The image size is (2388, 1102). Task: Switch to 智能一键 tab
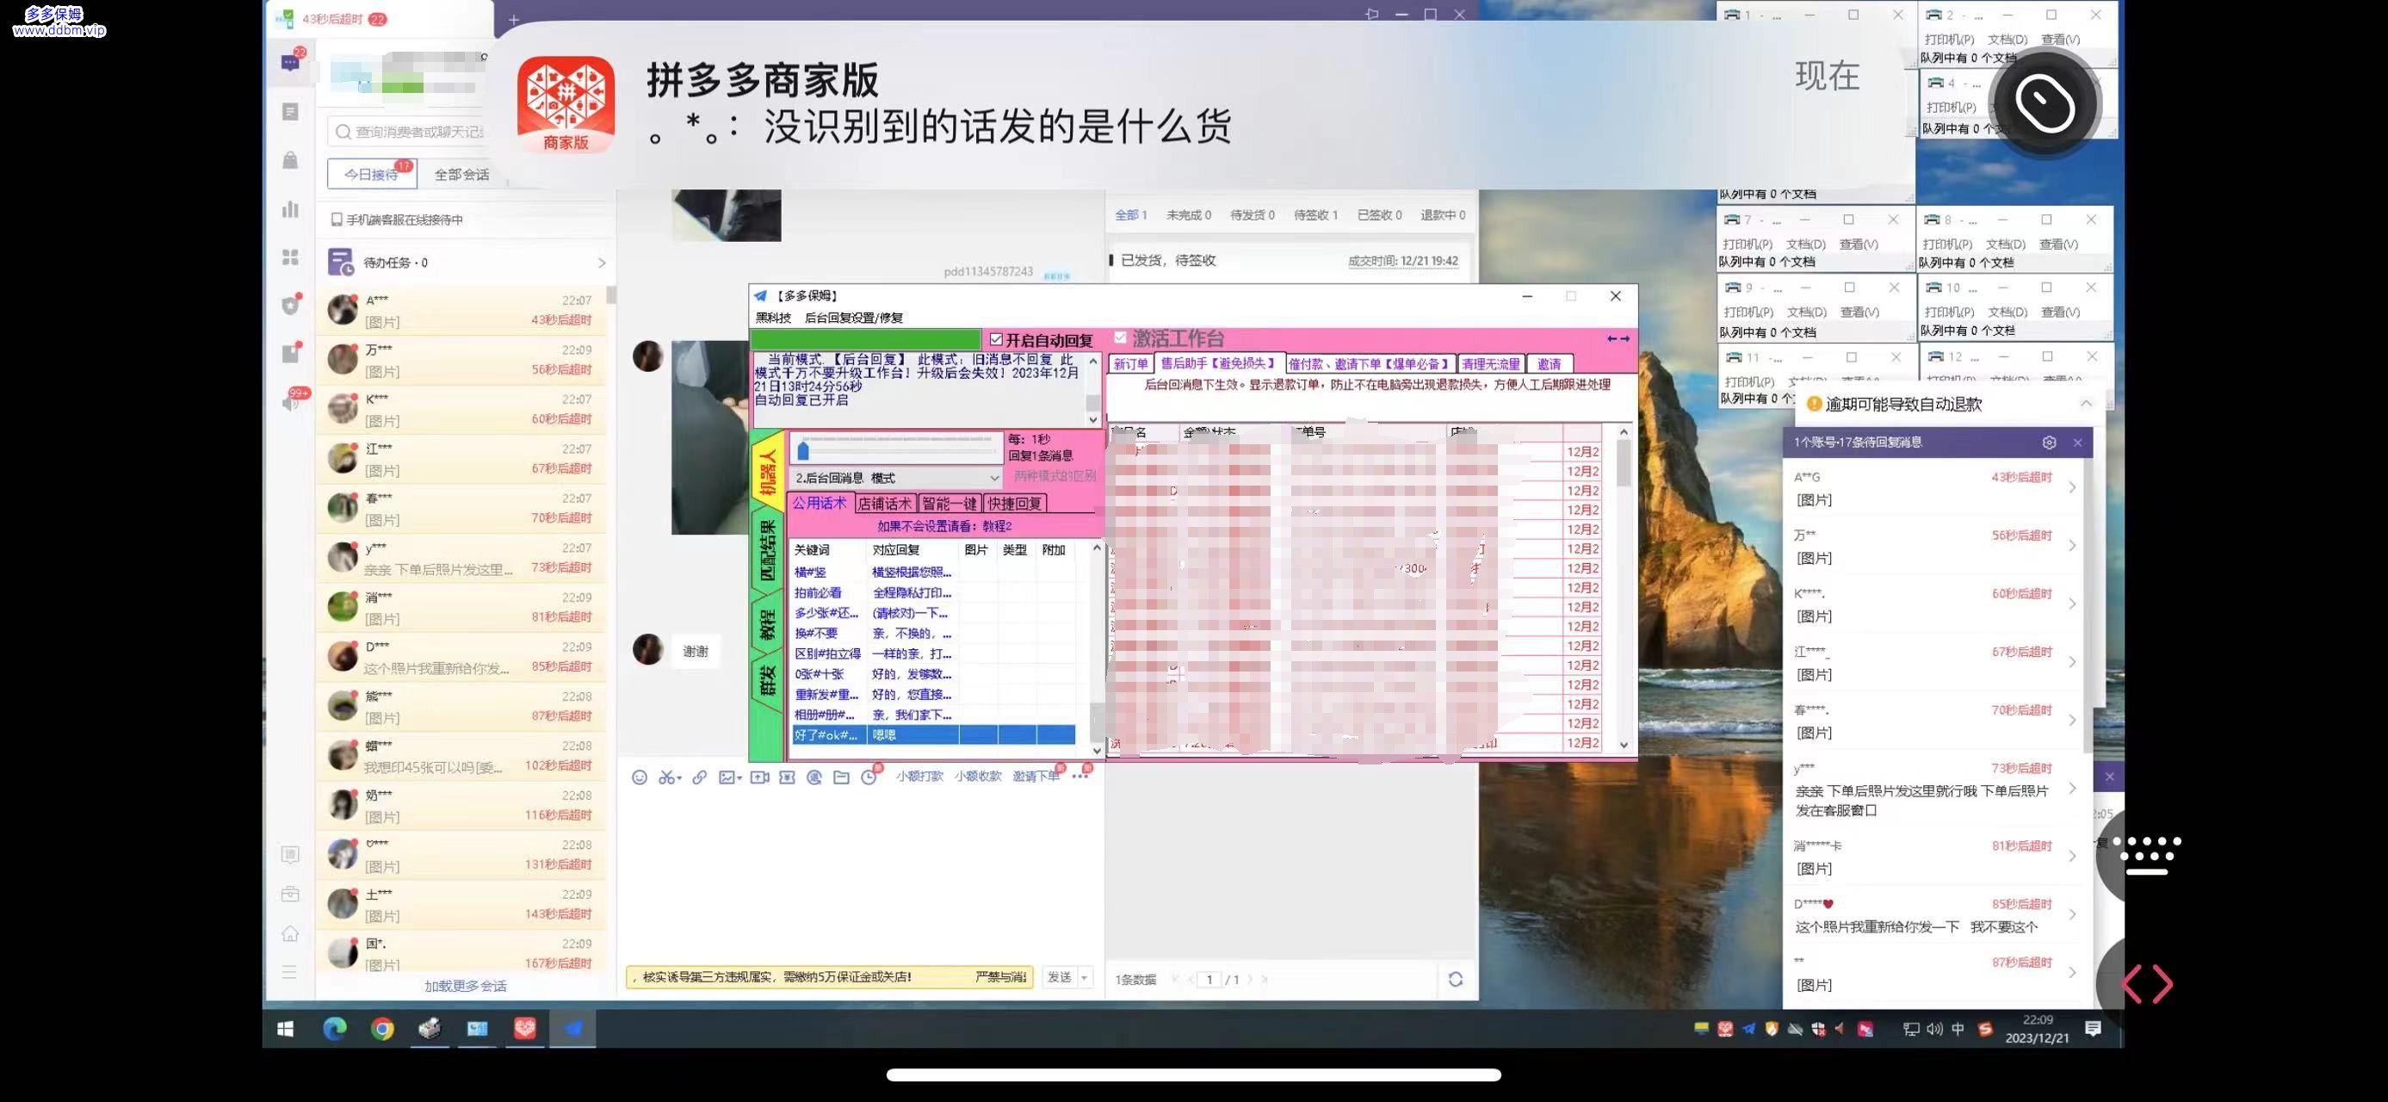tap(950, 504)
